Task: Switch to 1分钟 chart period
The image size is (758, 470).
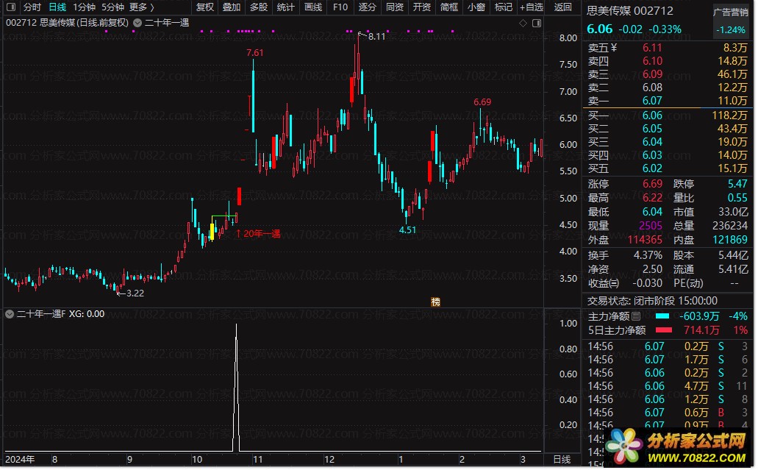Action: pos(84,7)
